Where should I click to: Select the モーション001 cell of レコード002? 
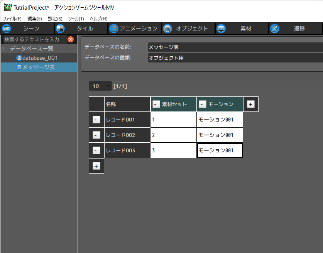pyautogui.click(x=219, y=135)
